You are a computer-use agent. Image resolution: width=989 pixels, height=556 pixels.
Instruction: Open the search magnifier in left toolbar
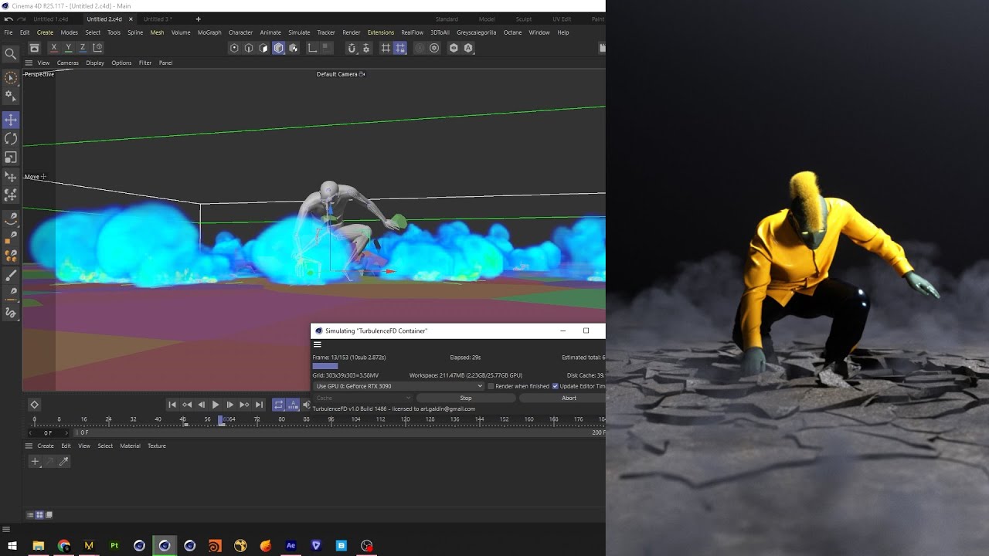(11, 53)
